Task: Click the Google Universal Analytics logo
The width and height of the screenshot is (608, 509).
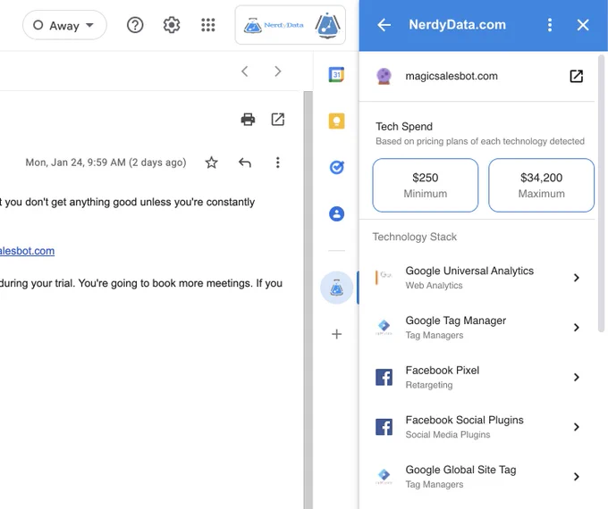Action: coord(384,277)
